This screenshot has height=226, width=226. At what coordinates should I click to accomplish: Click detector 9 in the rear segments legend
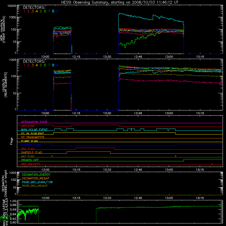click(x=57, y=65)
